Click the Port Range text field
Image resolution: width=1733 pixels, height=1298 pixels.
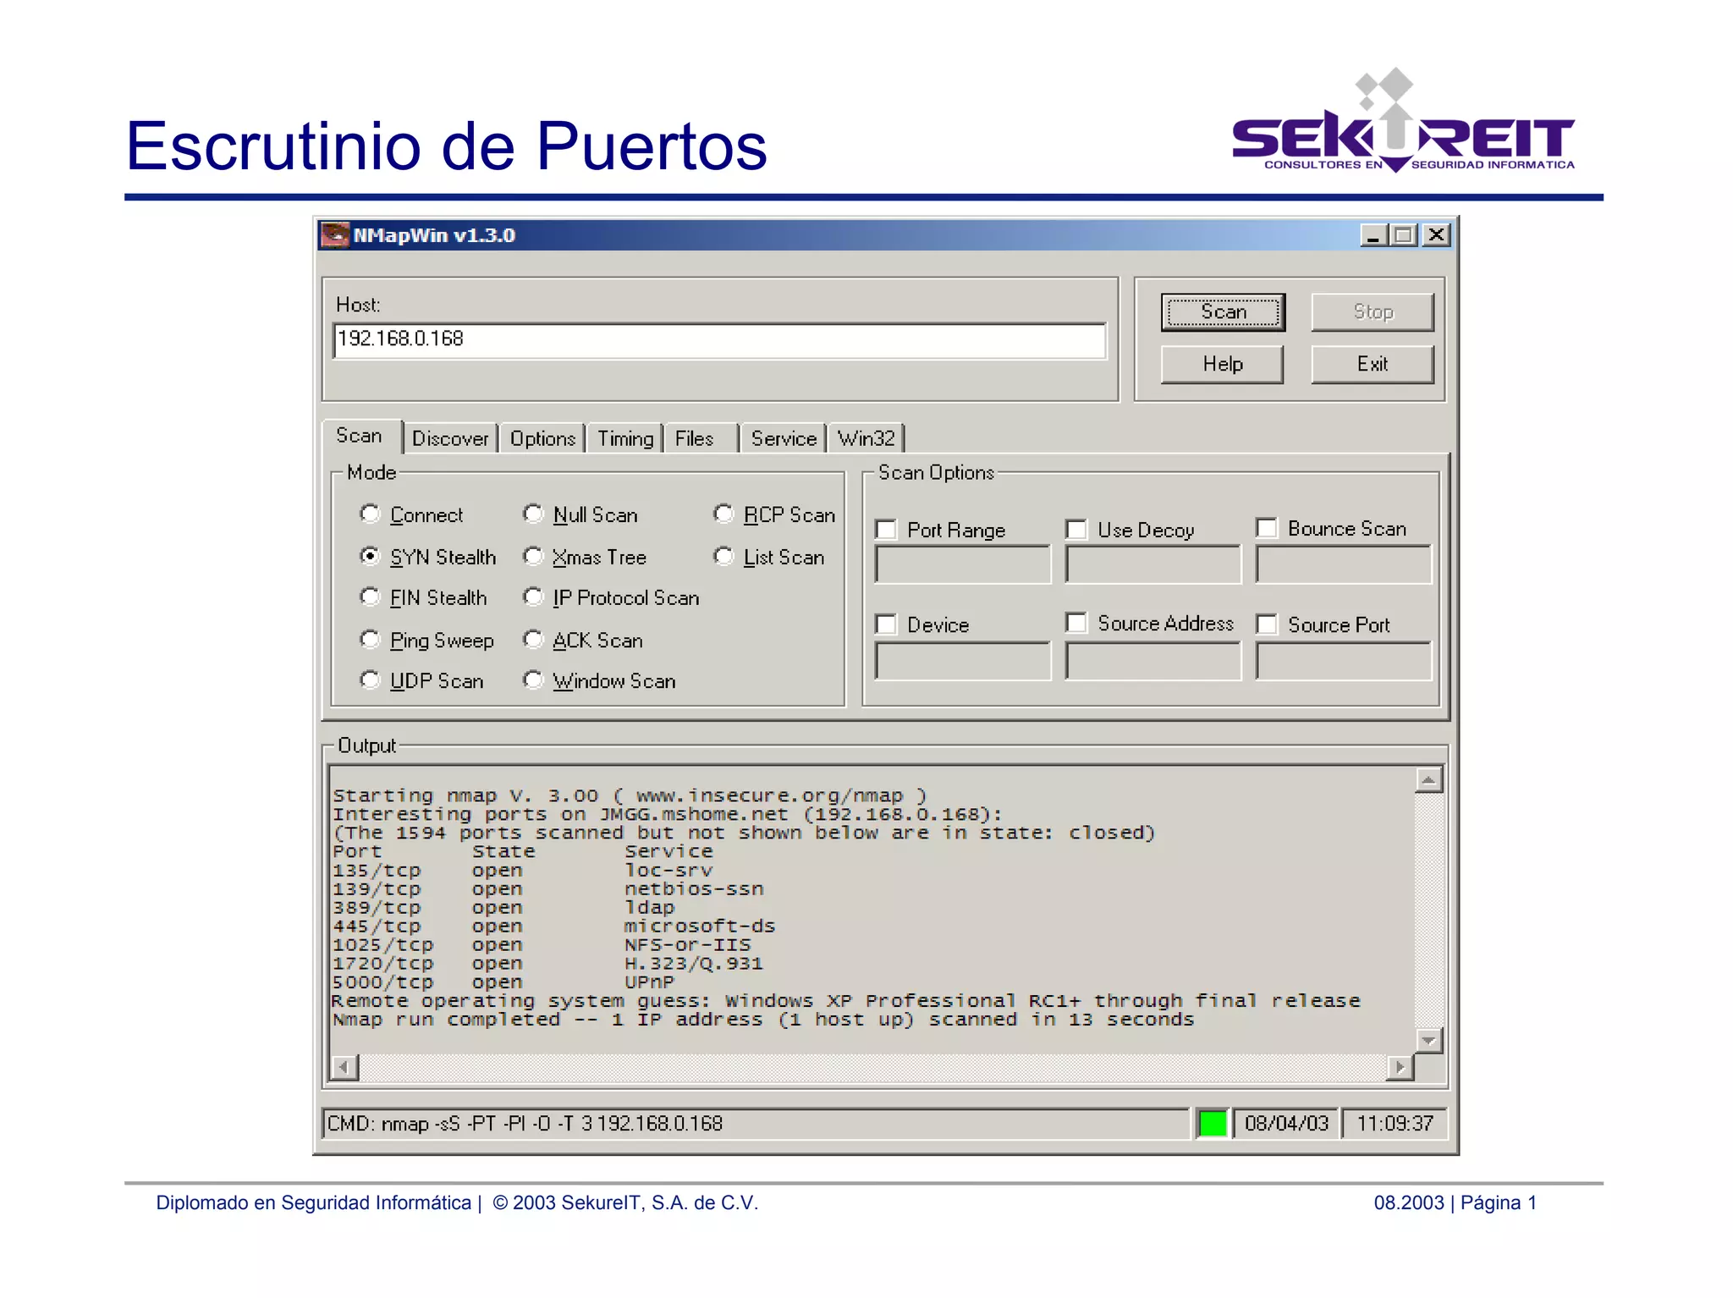pos(963,564)
